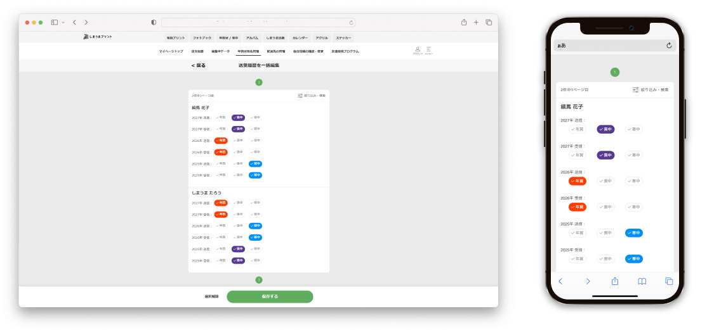Desktop: toggle しまうま たろう 2026年 送信 寒中
The image size is (707, 330).
pos(255,226)
